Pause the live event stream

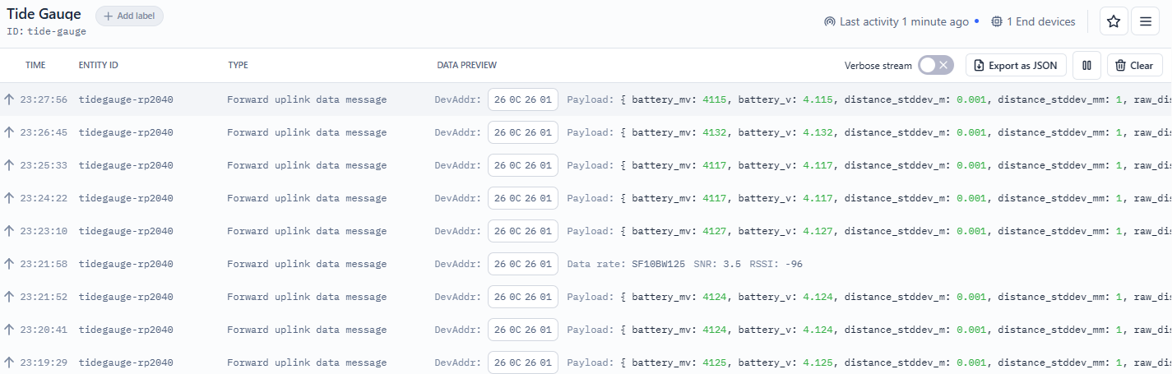point(1086,66)
